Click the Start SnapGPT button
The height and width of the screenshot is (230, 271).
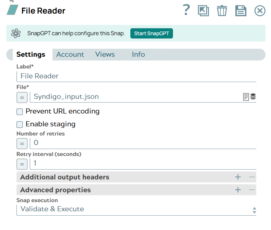[151, 33]
